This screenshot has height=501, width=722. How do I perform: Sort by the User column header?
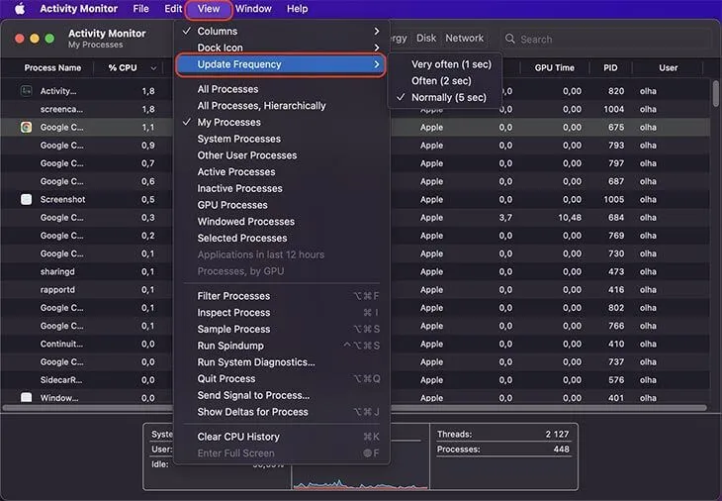click(x=668, y=68)
